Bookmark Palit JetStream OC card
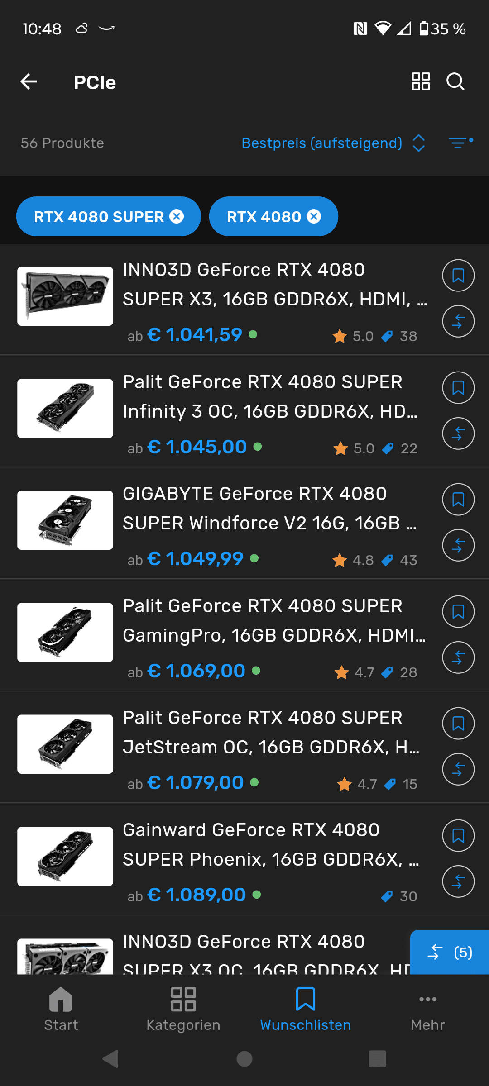Viewport: 489px width, 1086px height. pos(458,724)
